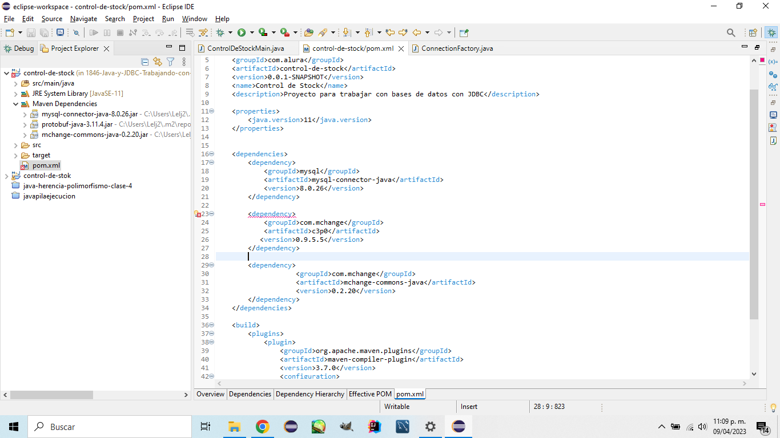The height and width of the screenshot is (438, 780).
Task: Open dropdown arrow beside Run icon
Action: 252,33
